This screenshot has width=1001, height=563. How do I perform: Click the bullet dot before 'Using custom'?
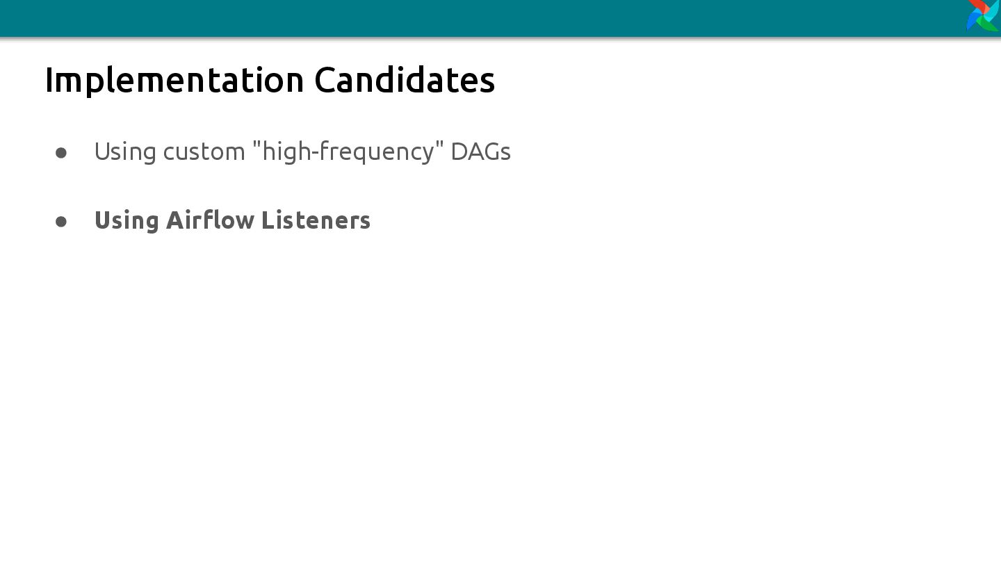(61, 152)
